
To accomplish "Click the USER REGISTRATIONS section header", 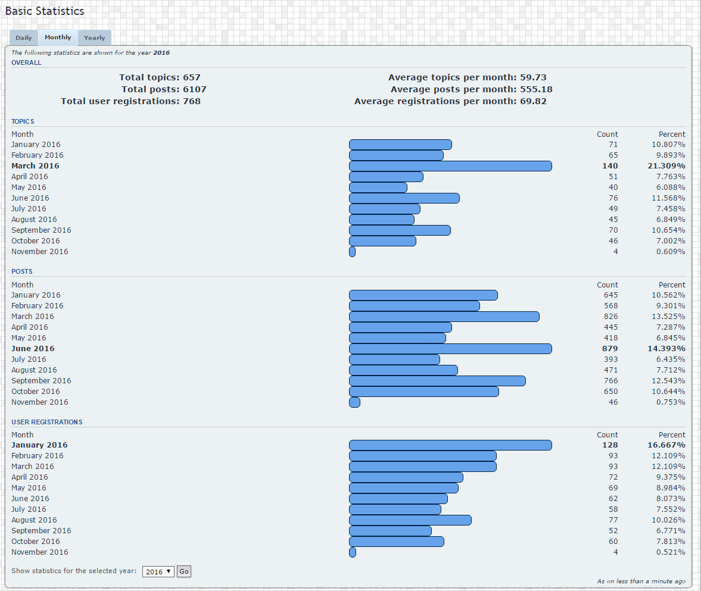I will tap(47, 422).
